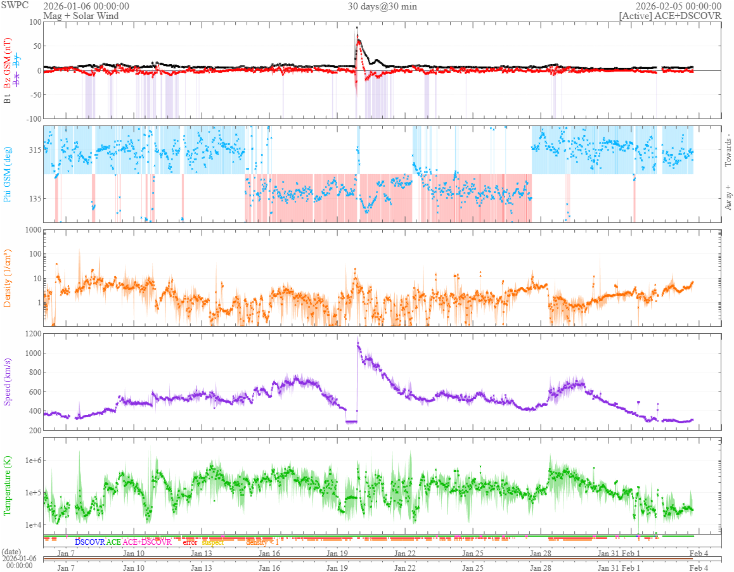
Task: Click the Speed (km/s) axis label
Action: (x=7, y=381)
